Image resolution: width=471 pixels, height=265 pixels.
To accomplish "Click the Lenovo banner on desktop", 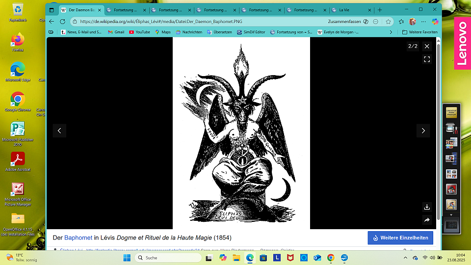I will 462,43.
